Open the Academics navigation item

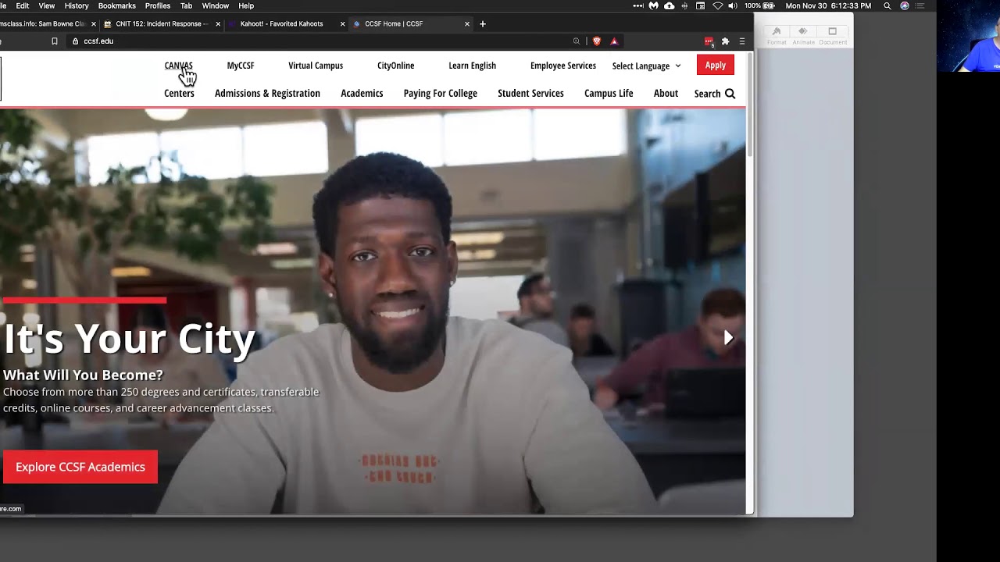362,94
